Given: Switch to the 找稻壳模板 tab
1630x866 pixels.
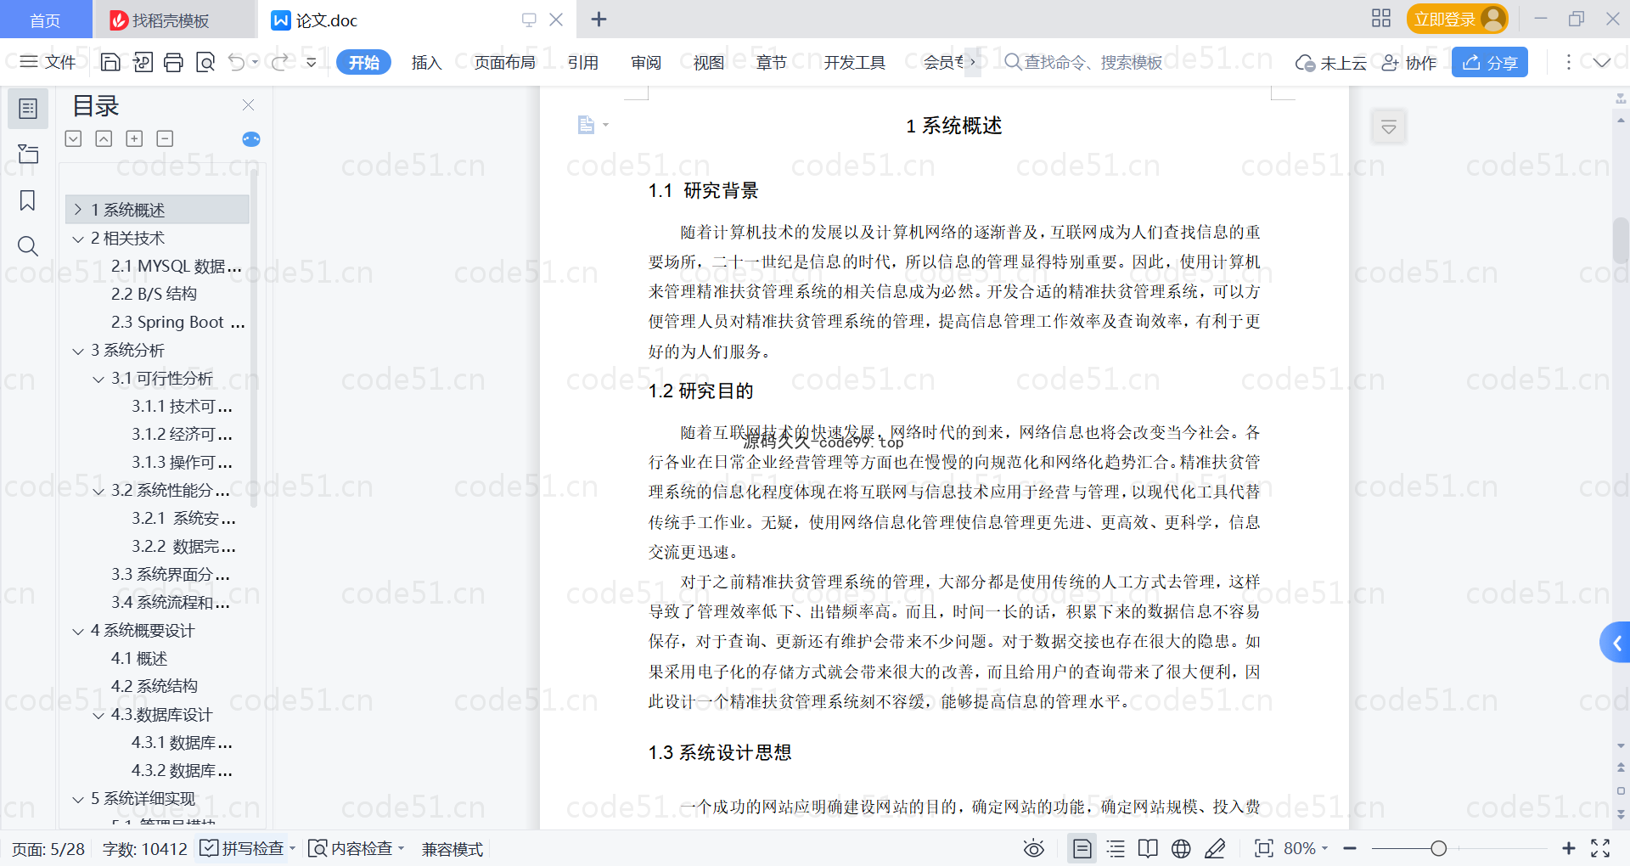Looking at the screenshot, I should pyautogui.click(x=174, y=20).
